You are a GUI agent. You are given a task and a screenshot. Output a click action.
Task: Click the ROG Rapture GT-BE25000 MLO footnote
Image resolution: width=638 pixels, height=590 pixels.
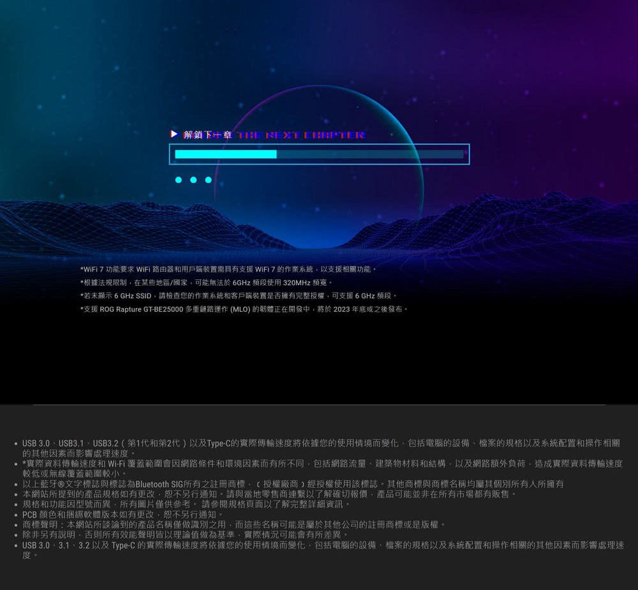pos(244,309)
